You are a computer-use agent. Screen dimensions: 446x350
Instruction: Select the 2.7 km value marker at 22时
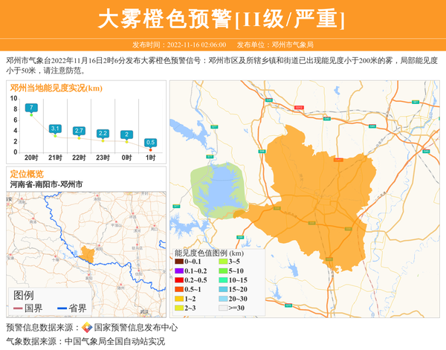tap(79, 131)
